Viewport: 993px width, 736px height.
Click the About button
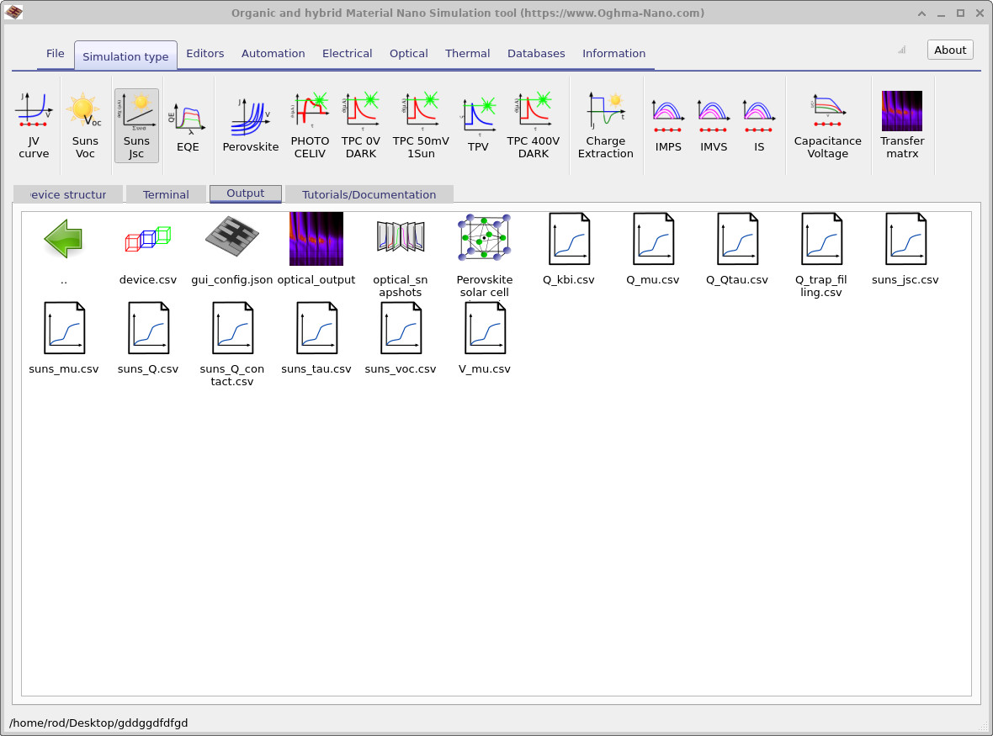tap(949, 50)
